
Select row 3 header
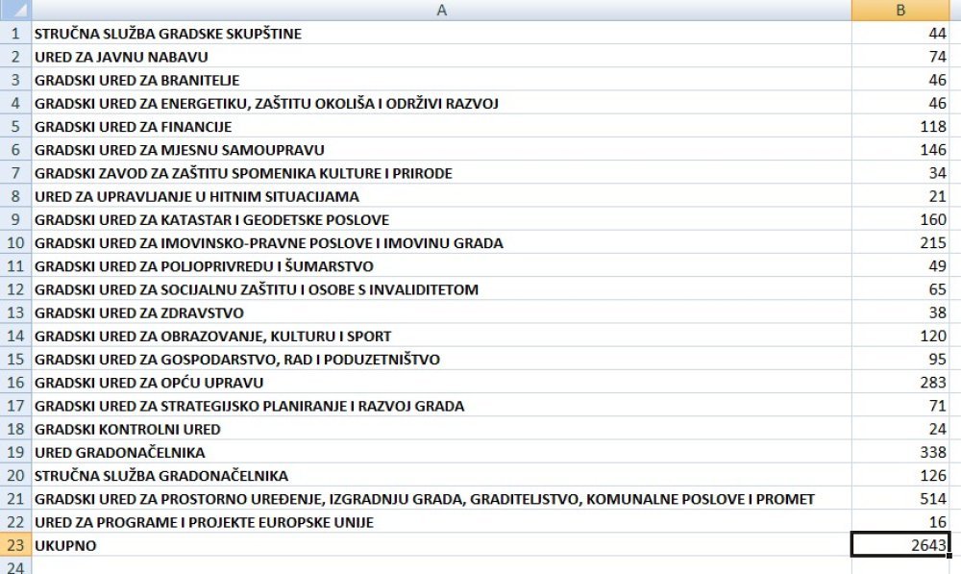[15, 80]
